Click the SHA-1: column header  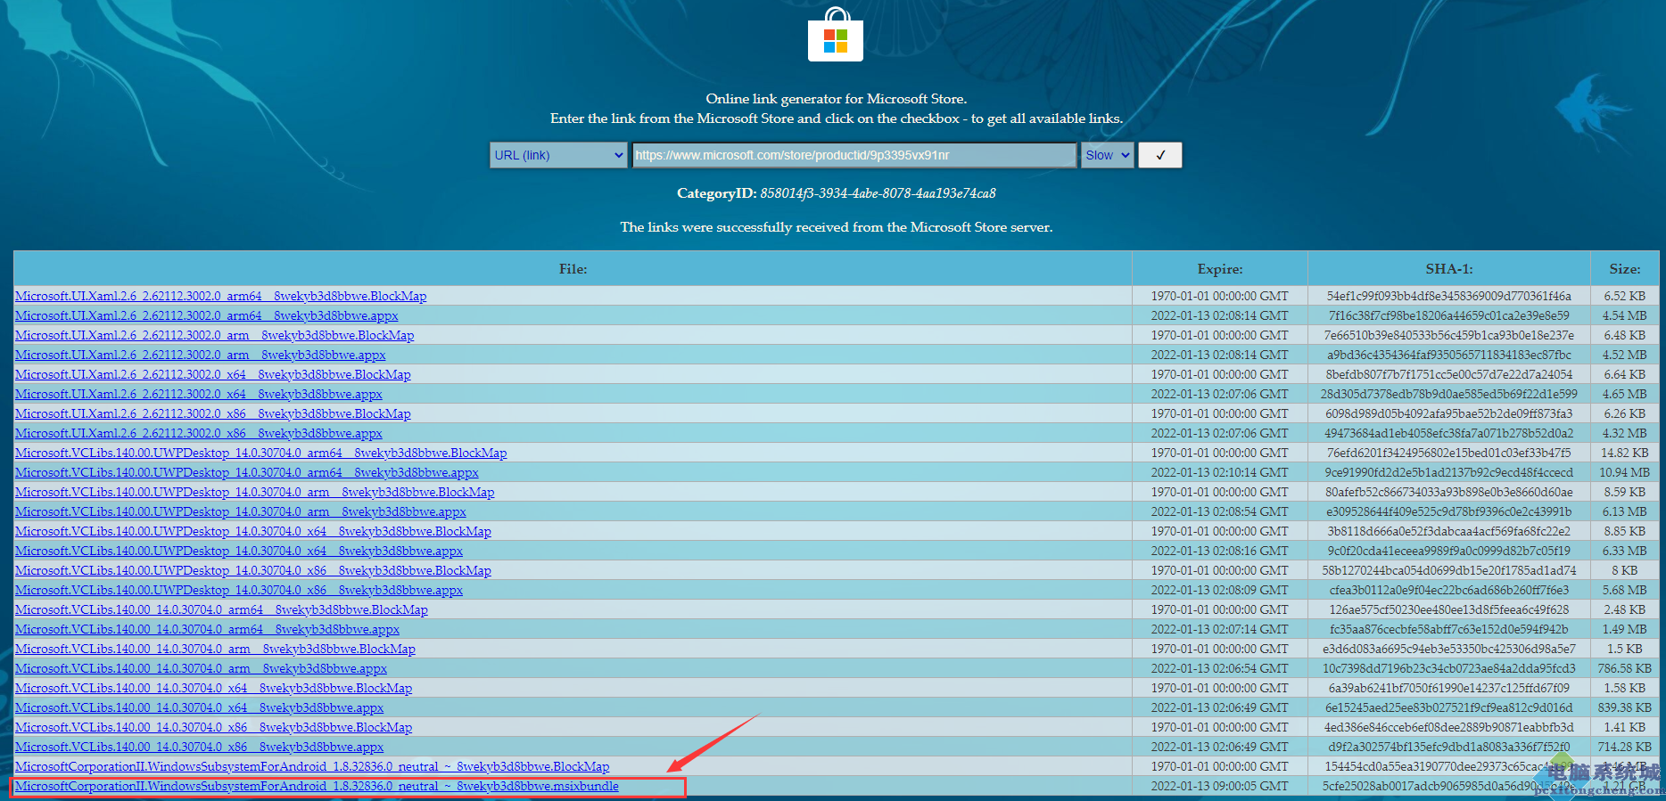tap(1448, 268)
